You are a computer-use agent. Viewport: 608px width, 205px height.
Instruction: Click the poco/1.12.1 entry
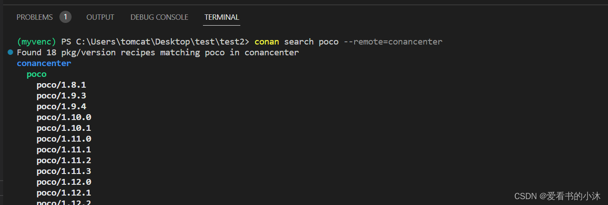[x=64, y=193]
